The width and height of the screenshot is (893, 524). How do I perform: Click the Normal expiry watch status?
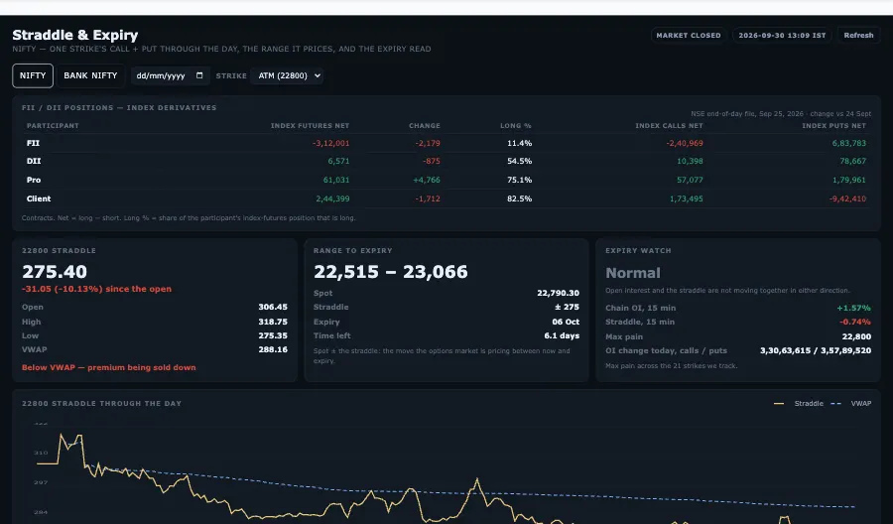(633, 273)
